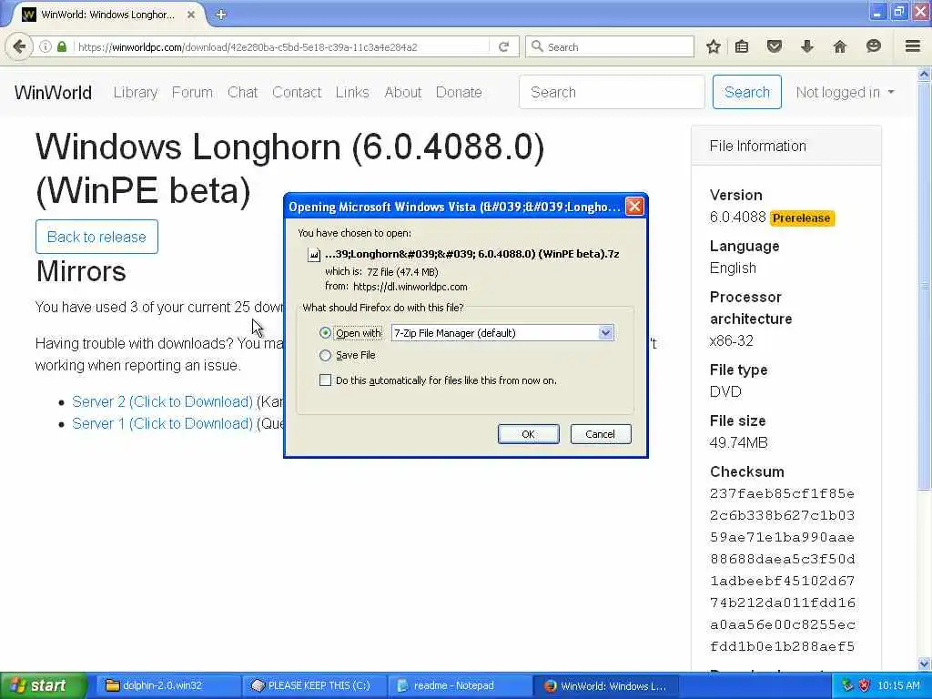The width and height of the screenshot is (932, 699).
Task: Open the Windows Start button
Action: [42, 685]
